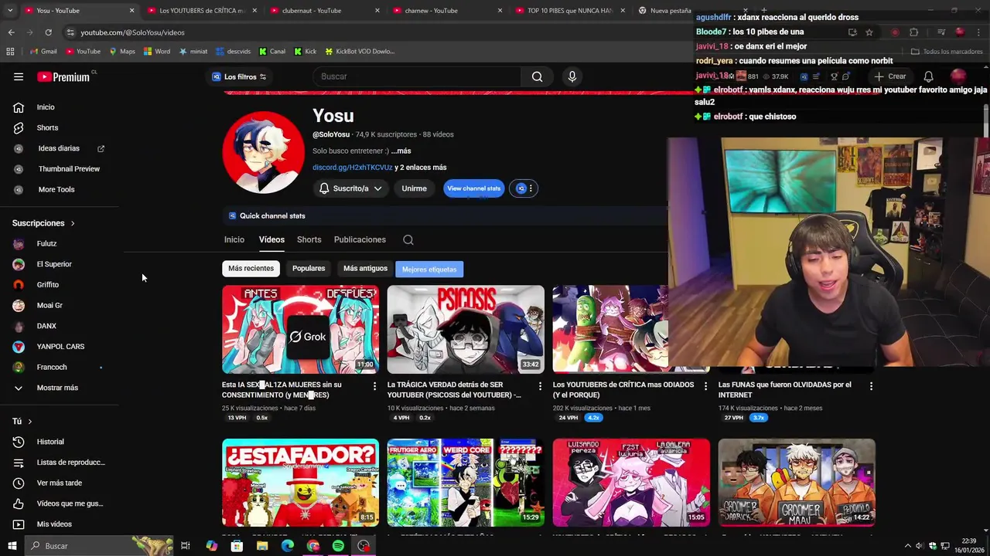Screen dimensions: 990x556
Task: Open YANPOL CARS subscription channel
Action: [59, 346]
